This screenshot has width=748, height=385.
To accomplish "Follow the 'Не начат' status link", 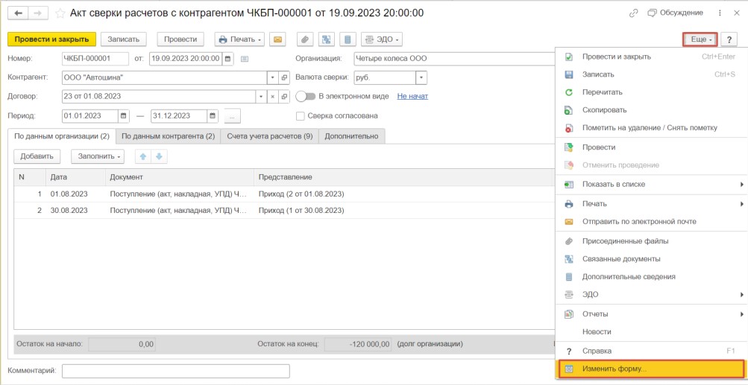I will (412, 96).
